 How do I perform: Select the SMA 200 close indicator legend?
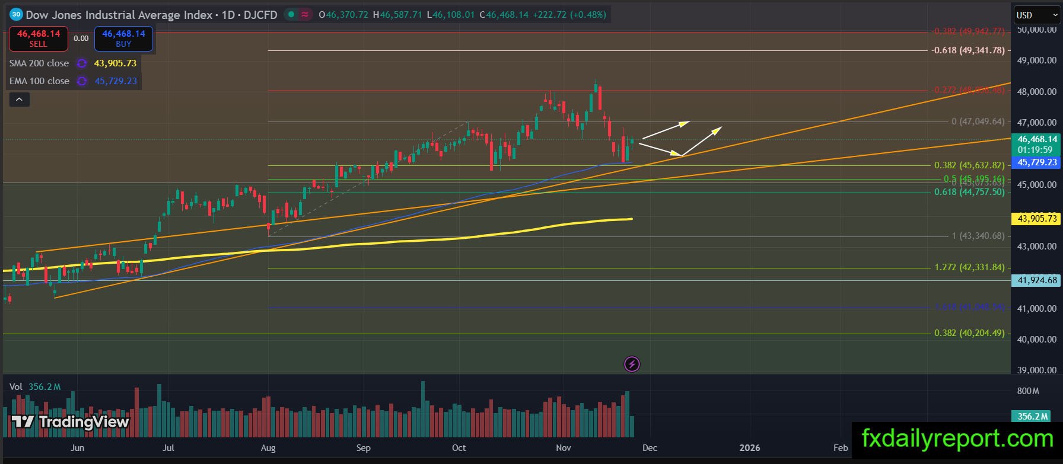[39, 63]
